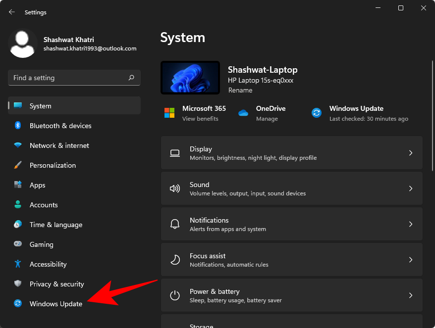This screenshot has height=328, width=435.
Task: Select the Display monitor icon
Action: coord(175,153)
